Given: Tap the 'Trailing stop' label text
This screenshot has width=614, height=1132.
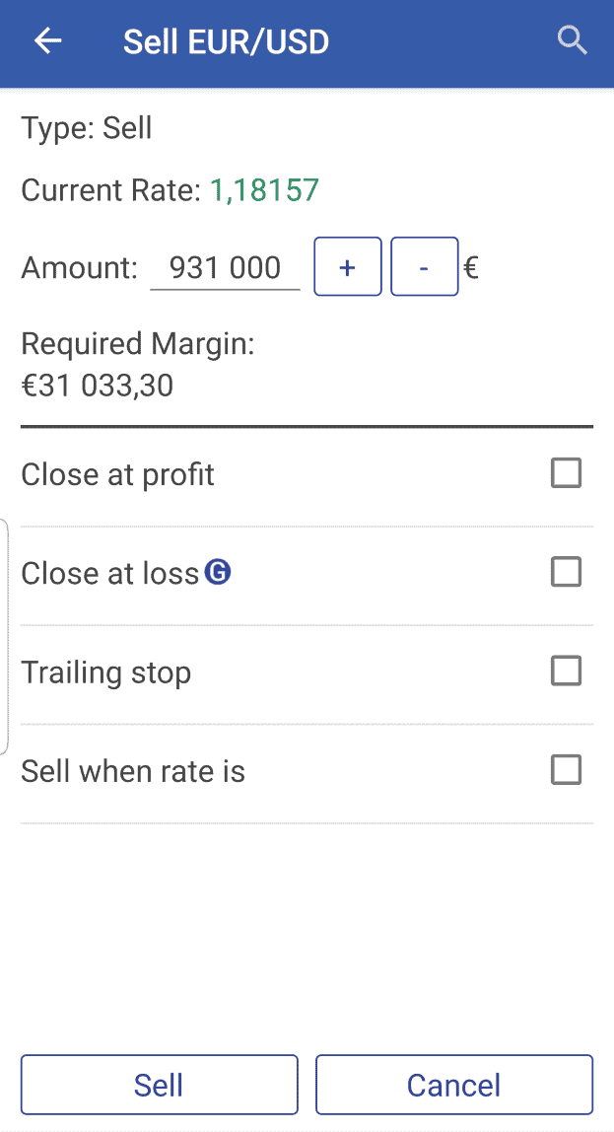Looking at the screenshot, I should coord(106,672).
